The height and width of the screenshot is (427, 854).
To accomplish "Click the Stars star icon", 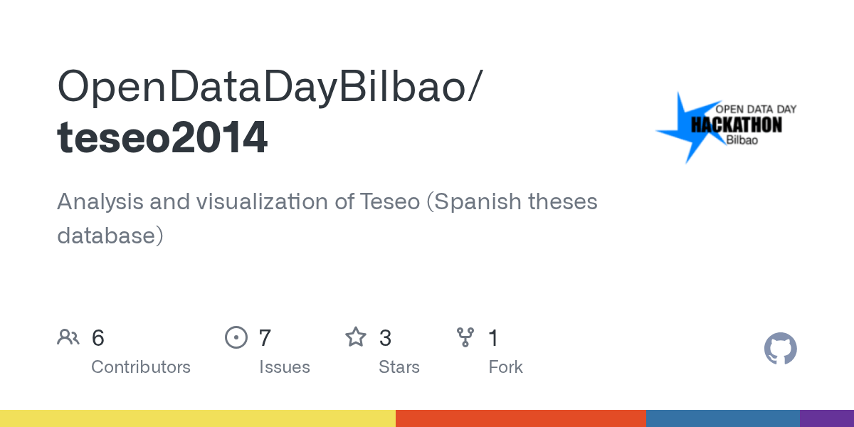I will pyautogui.click(x=356, y=337).
